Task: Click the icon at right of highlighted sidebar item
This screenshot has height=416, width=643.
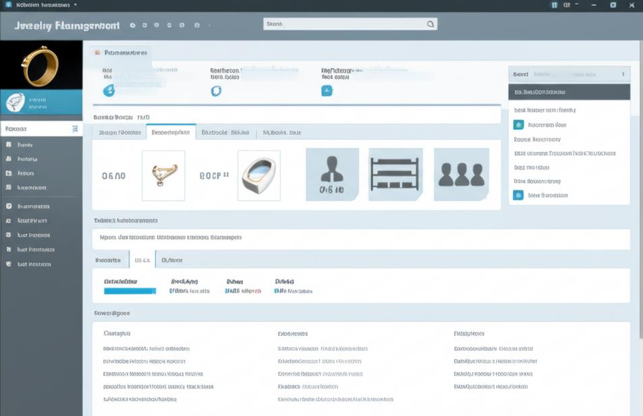Action: tap(75, 128)
